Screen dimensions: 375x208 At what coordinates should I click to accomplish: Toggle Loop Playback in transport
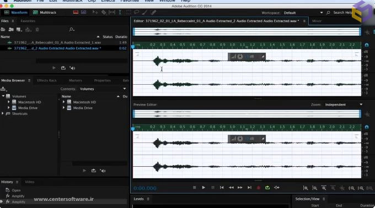(267, 188)
